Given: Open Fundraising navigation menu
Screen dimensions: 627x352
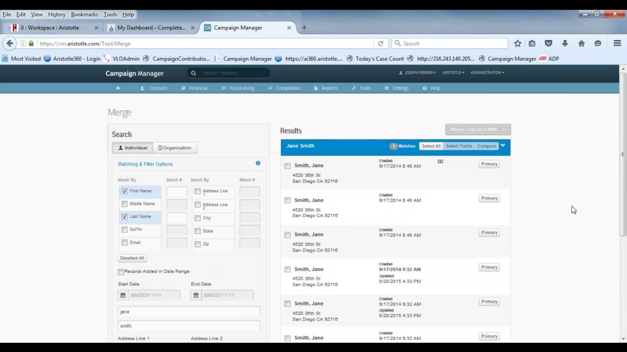Looking at the screenshot, I should coord(238,88).
